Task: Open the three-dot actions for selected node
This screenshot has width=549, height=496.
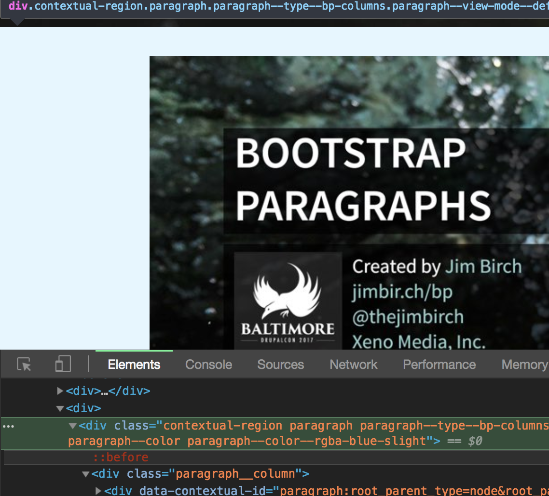Action: coord(8,427)
